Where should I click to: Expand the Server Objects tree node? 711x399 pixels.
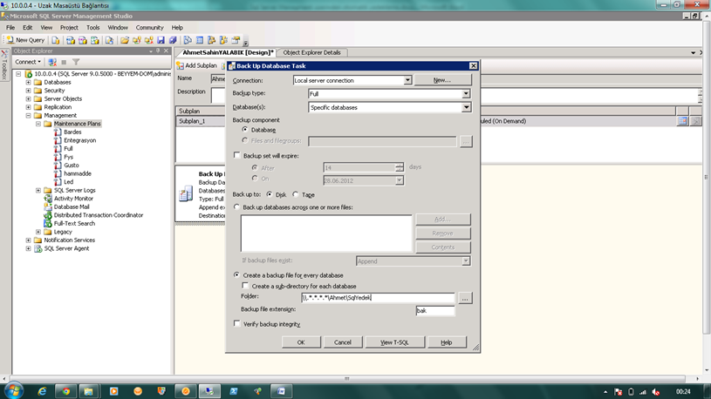coord(28,98)
